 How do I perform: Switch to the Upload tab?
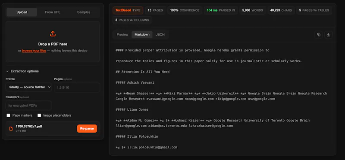pos(22,12)
